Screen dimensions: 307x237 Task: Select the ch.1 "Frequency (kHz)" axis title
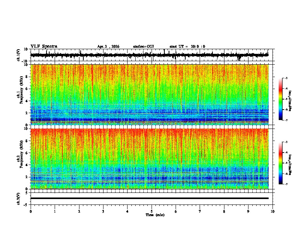[x=21, y=90]
